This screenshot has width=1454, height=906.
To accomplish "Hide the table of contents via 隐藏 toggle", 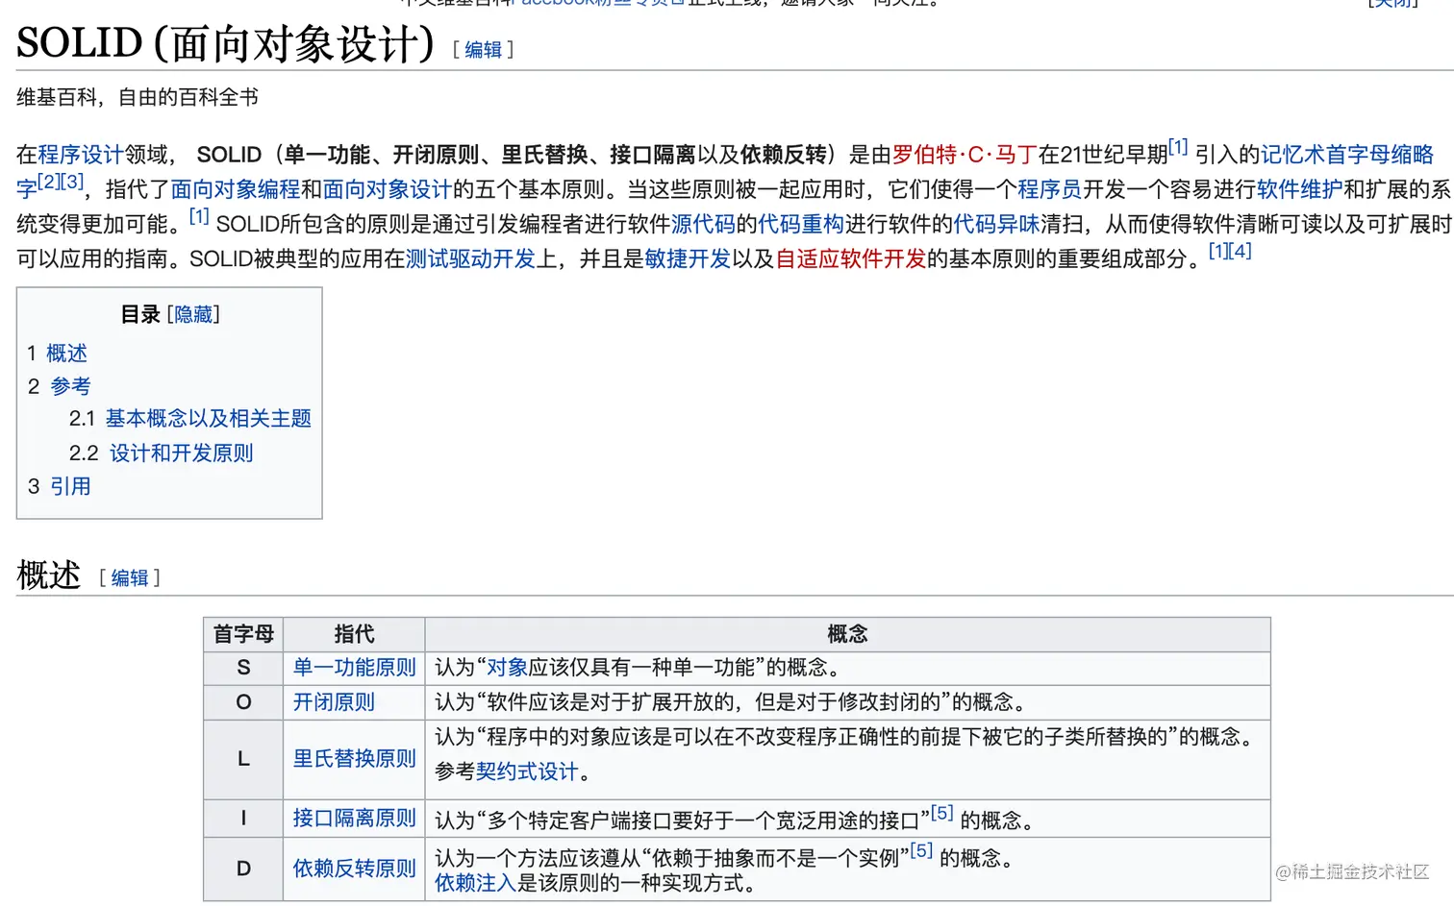I will coord(193,314).
